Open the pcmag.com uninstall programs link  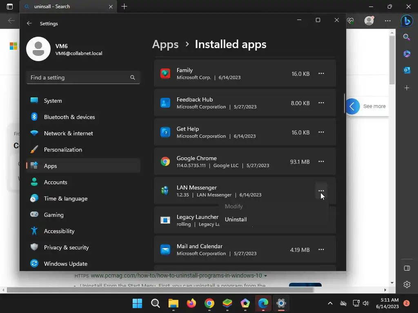point(176,276)
